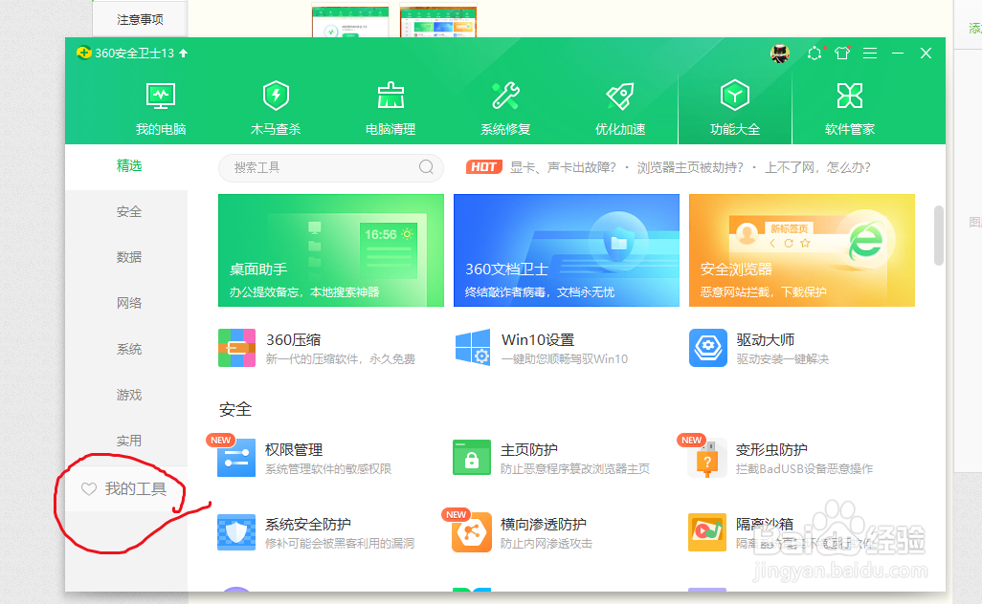Open 系统修复 wrench icon

pos(505,96)
